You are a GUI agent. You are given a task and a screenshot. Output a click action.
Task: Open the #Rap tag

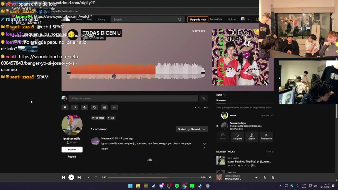click(111, 118)
